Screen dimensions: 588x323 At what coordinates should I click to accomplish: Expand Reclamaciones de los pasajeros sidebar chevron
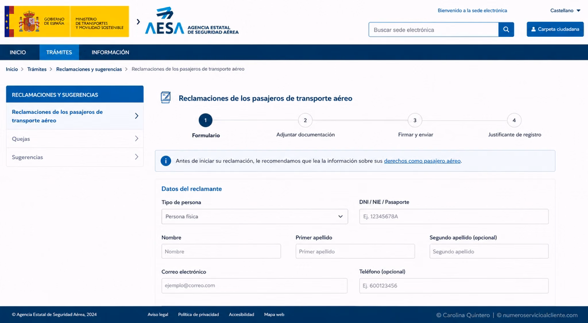[x=137, y=116]
